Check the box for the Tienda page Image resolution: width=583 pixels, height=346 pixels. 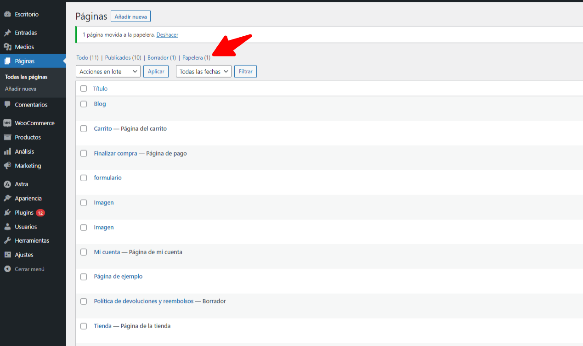(84, 326)
